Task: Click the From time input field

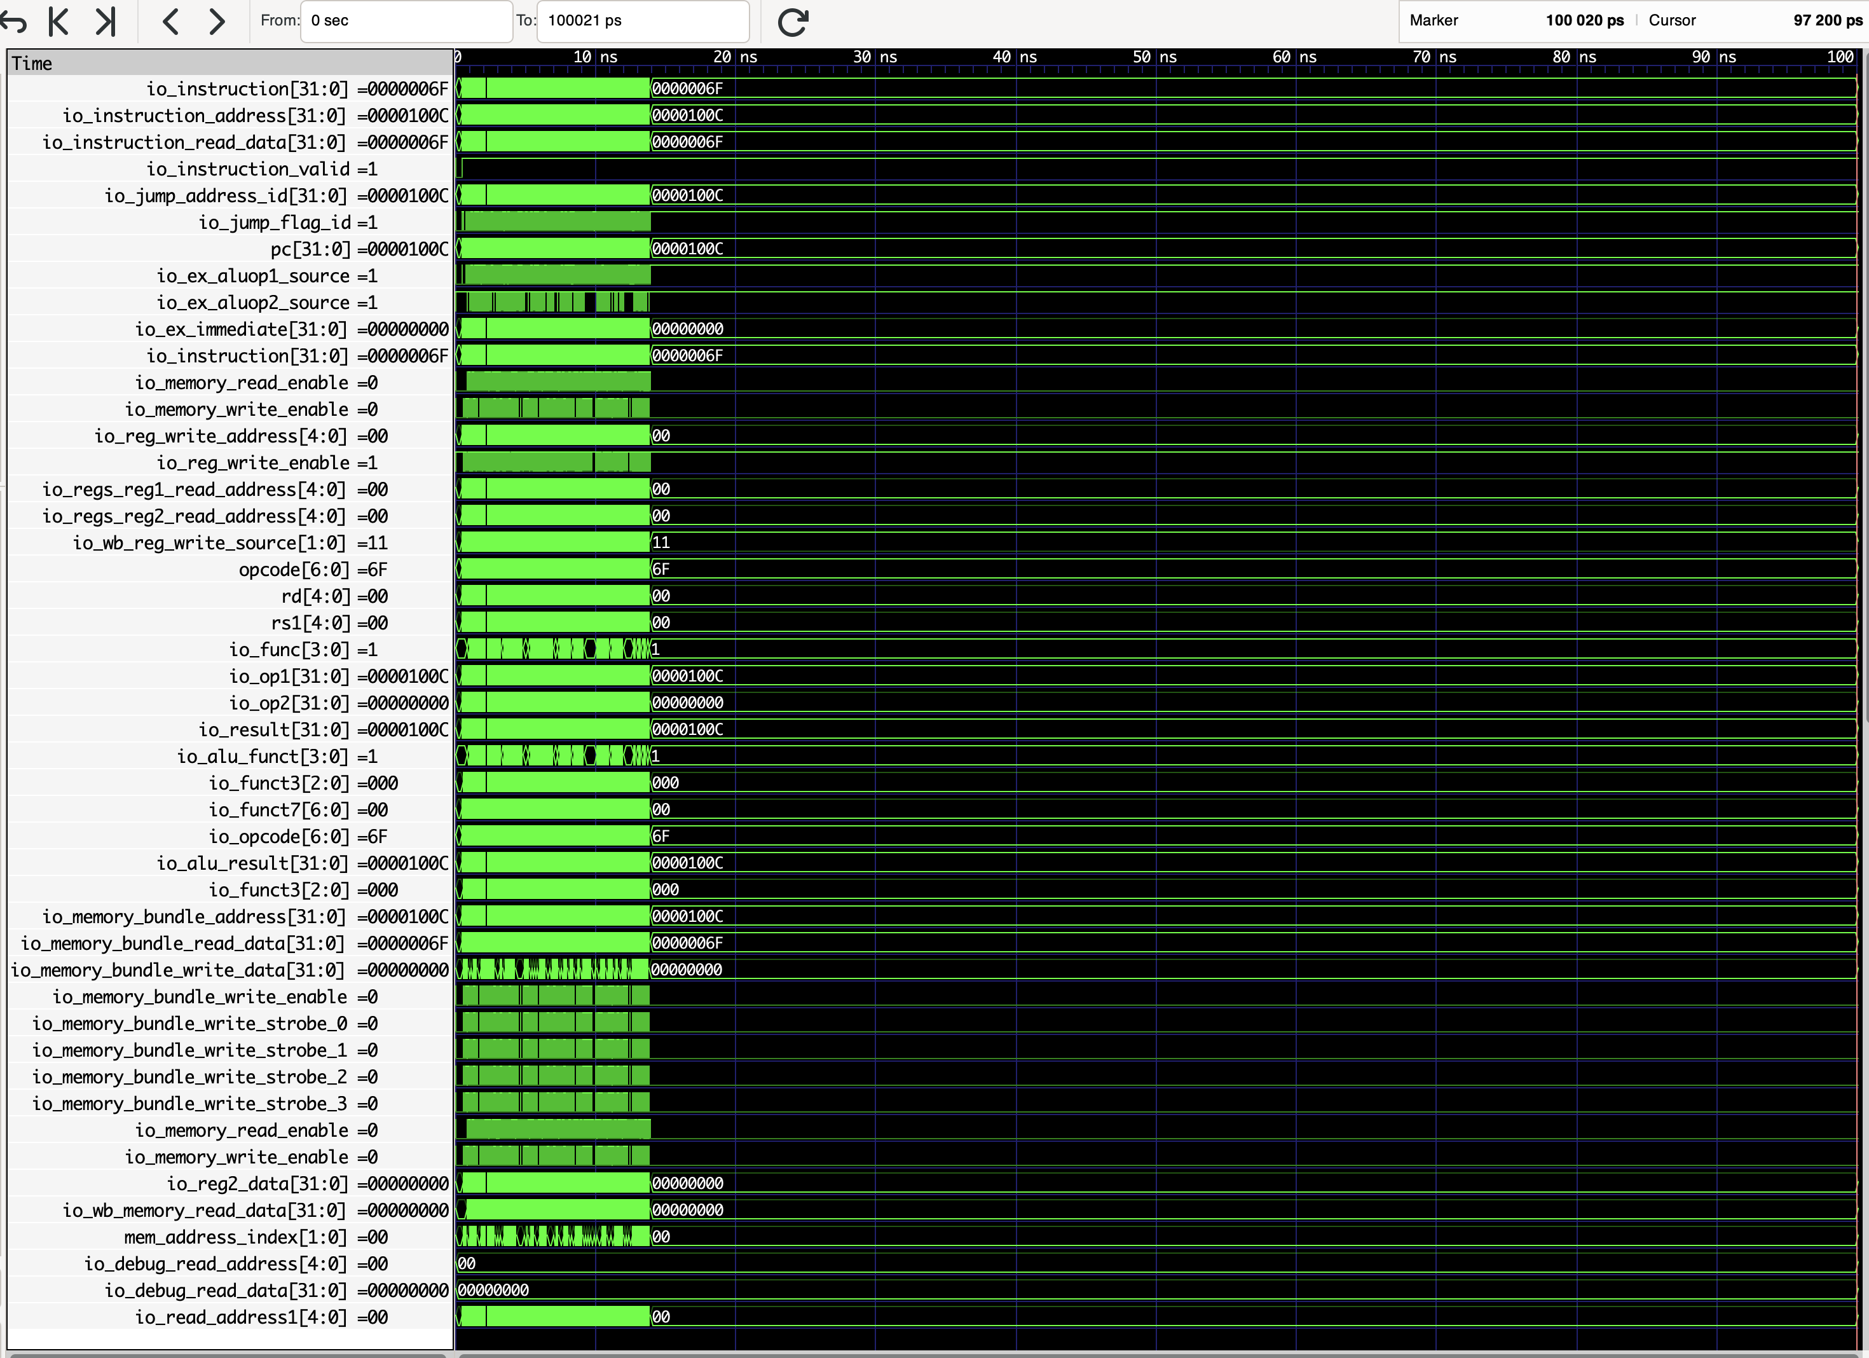Action: click(406, 20)
